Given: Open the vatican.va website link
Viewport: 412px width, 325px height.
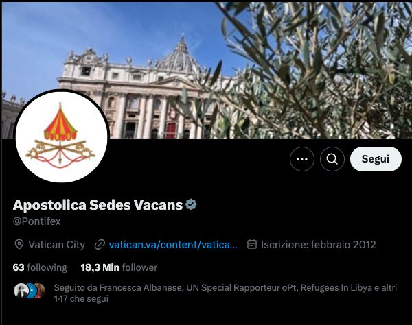Looking at the screenshot, I should tap(173, 245).
